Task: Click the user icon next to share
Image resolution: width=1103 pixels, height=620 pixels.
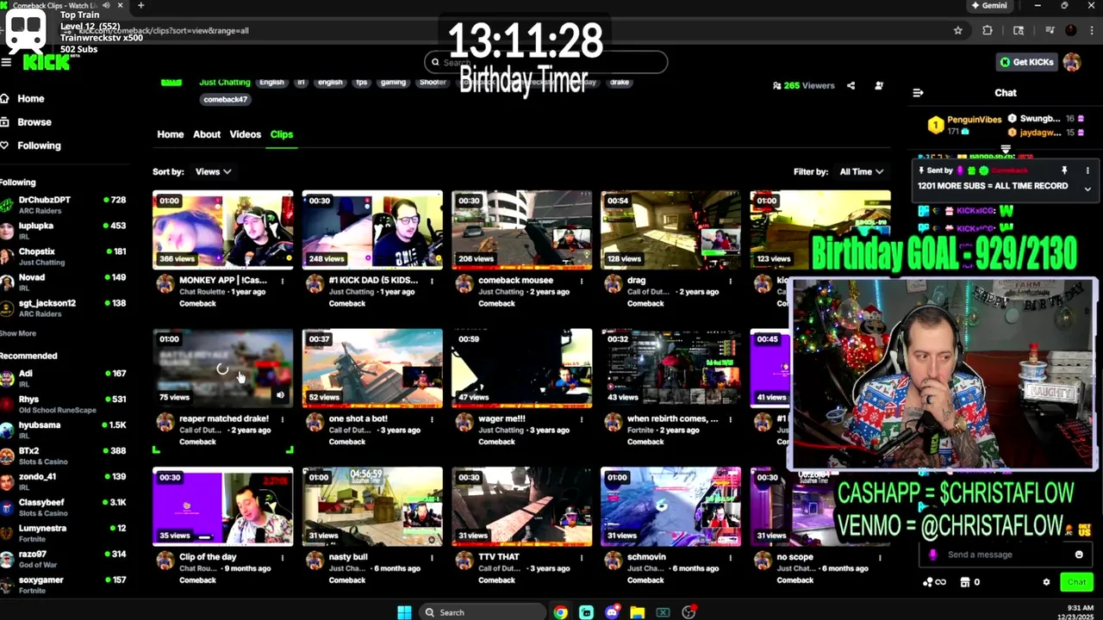Action: point(879,85)
